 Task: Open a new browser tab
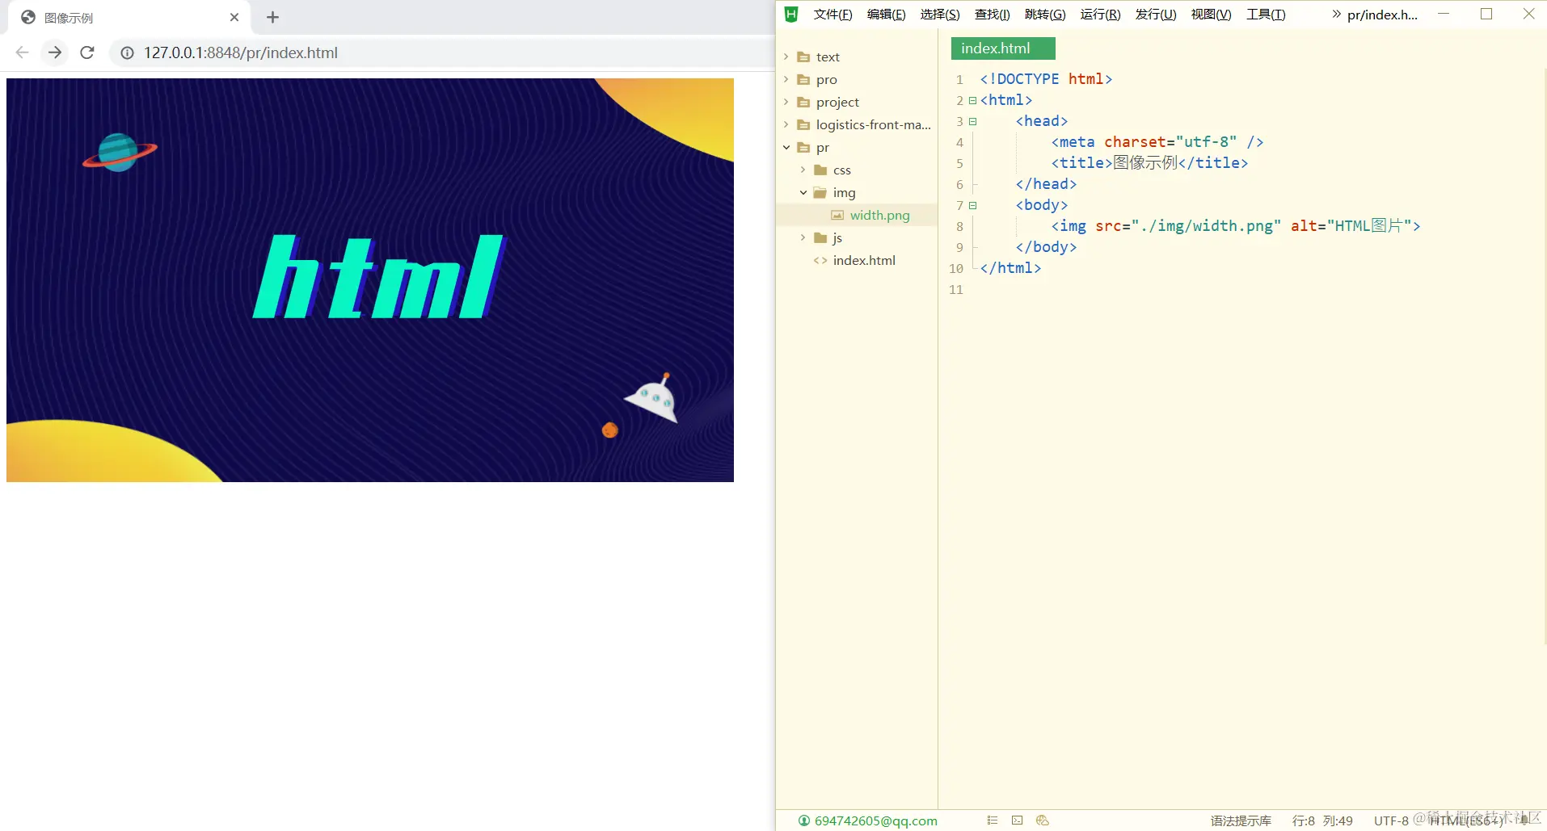point(272,17)
